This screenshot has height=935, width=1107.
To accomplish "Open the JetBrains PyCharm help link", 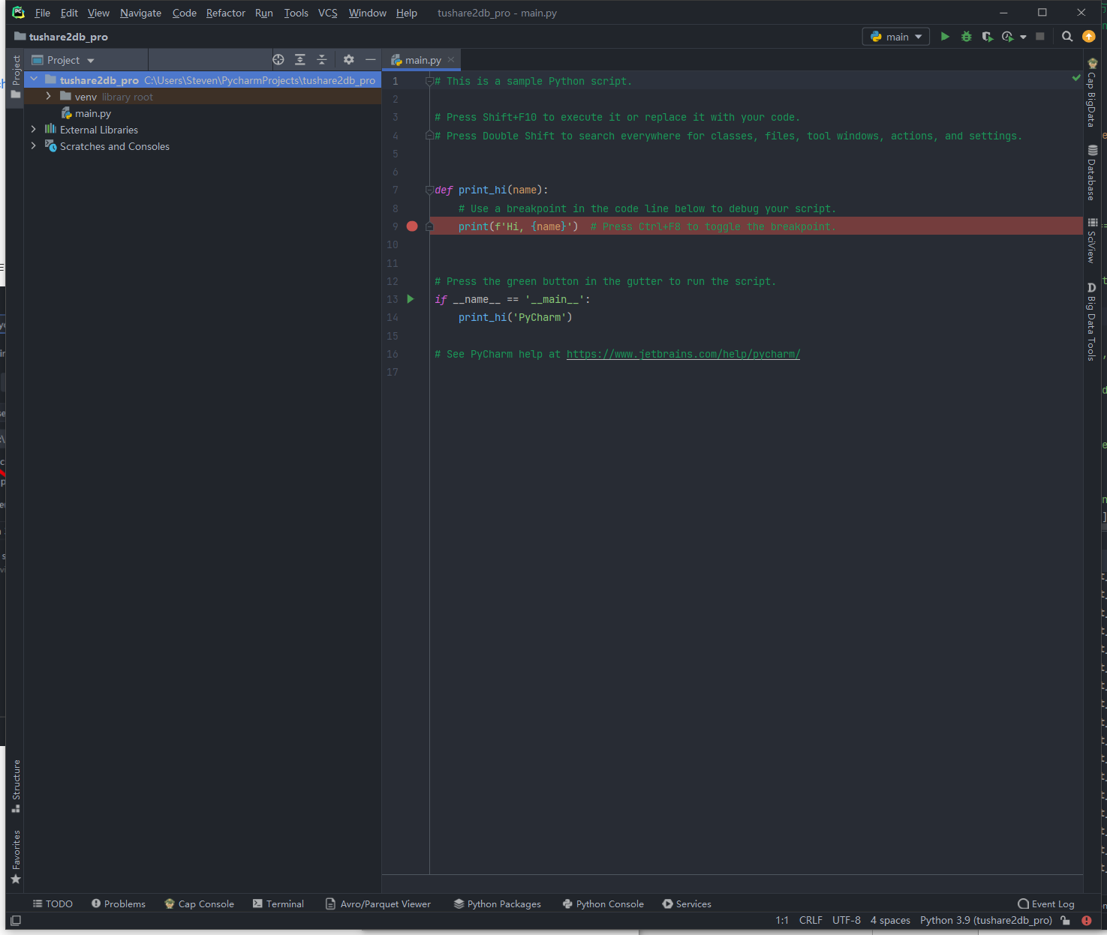I will tap(683, 355).
